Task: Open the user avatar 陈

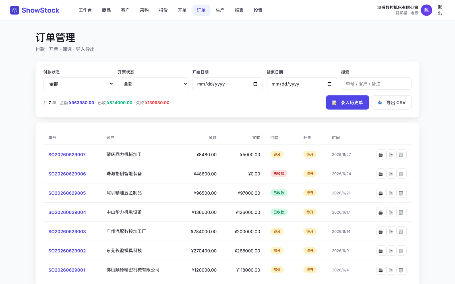Action: click(x=426, y=10)
